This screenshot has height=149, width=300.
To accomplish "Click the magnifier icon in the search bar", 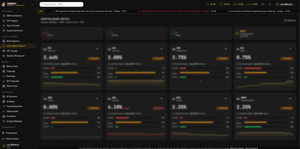I will click(x=42, y=4).
